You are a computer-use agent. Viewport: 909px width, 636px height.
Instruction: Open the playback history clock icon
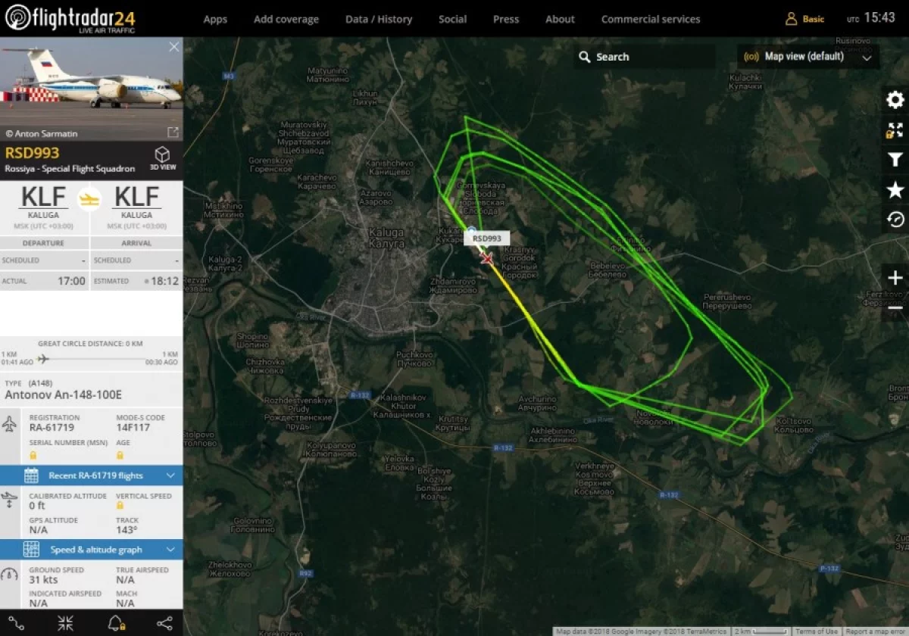coord(895,220)
